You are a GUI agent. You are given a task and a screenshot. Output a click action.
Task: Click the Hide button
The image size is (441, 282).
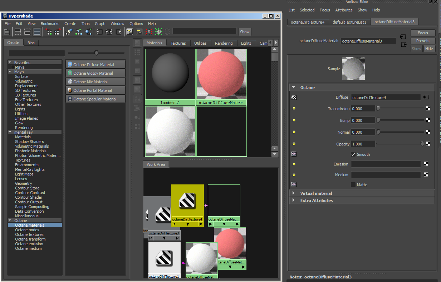tap(429, 49)
